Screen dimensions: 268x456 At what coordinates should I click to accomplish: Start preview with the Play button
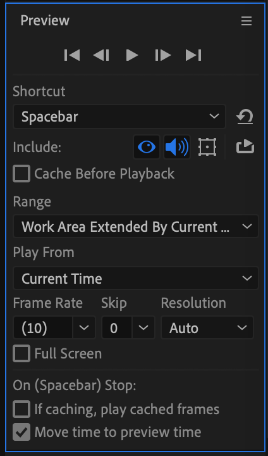coord(132,55)
